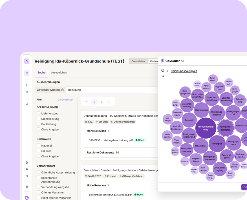Select the Fußbodenreinigung bubble
247x200 pixels.
[186, 150]
